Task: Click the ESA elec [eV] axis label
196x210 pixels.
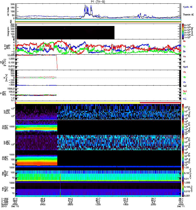Action: pyautogui.click(x=5, y=158)
